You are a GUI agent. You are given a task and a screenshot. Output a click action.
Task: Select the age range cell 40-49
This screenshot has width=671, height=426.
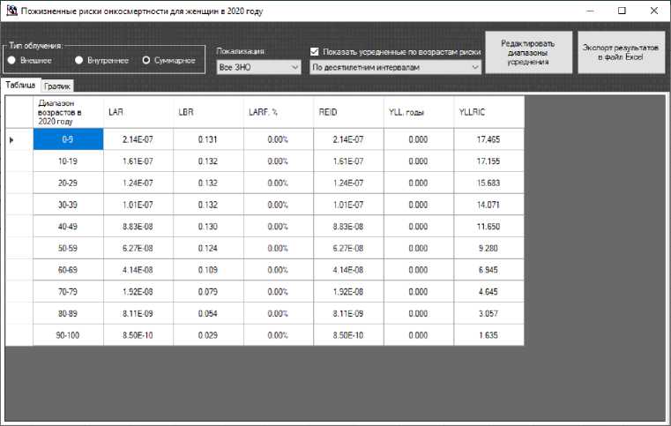click(x=68, y=227)
